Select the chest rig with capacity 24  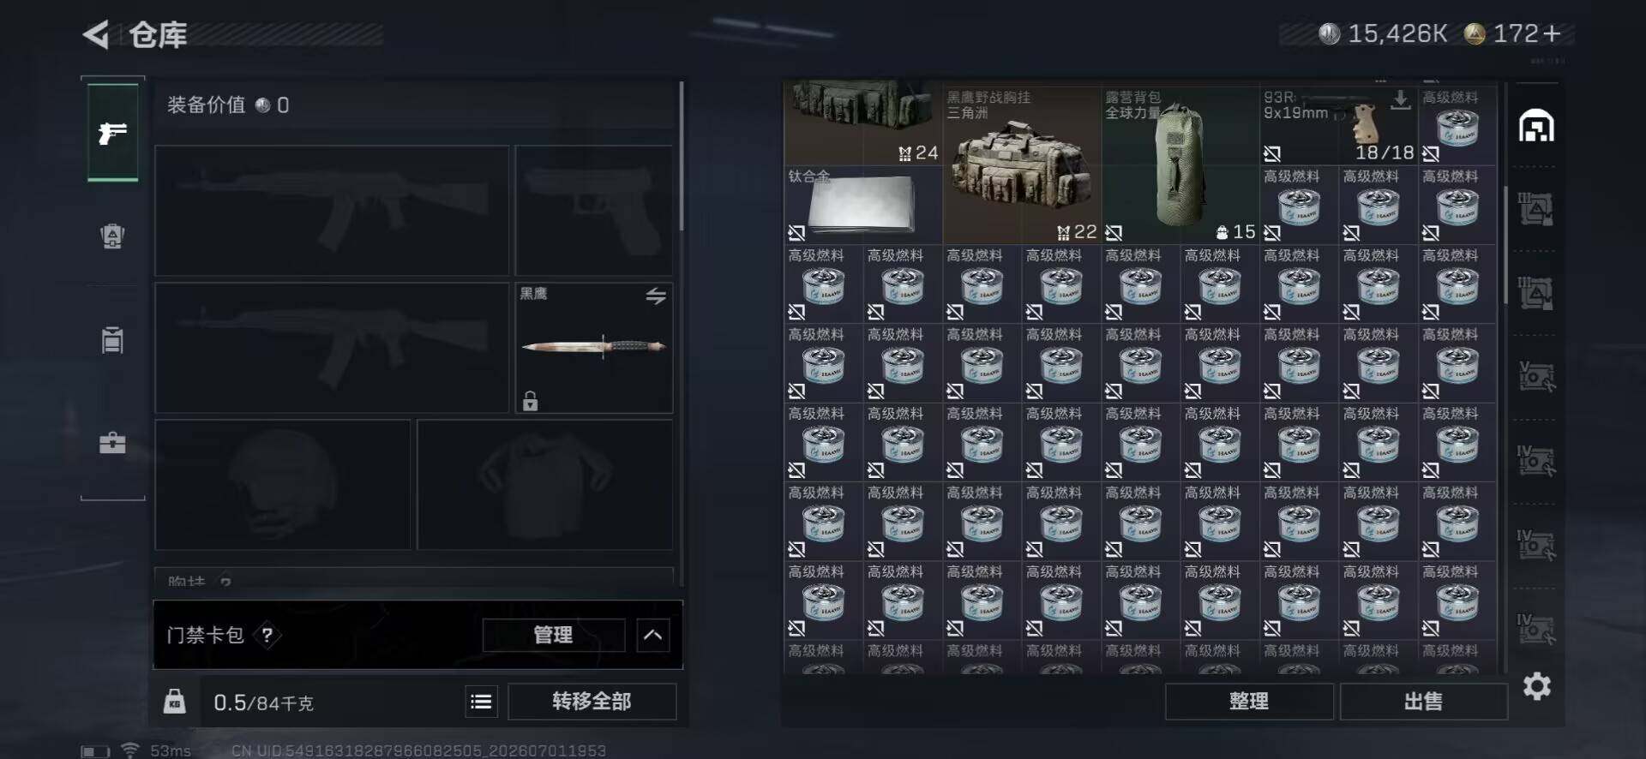[x=863, y=123]
